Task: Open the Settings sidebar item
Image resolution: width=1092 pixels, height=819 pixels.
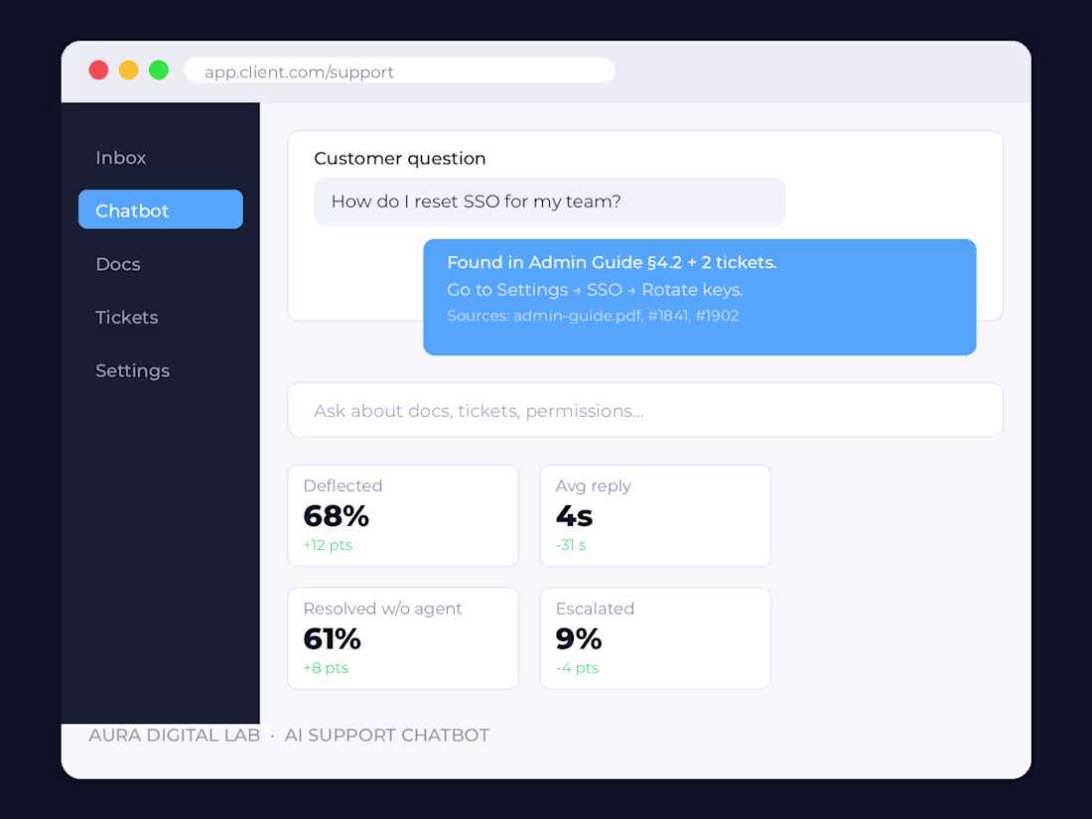Action: pos(132,371)
